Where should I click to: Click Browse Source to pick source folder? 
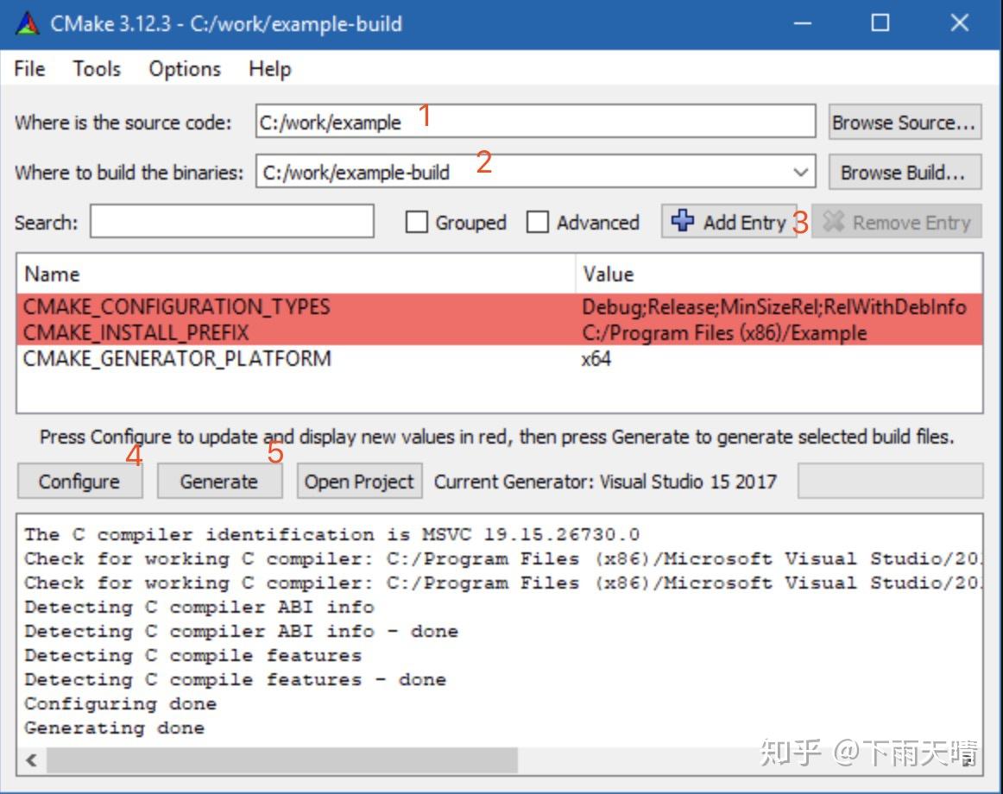(905, 122)
